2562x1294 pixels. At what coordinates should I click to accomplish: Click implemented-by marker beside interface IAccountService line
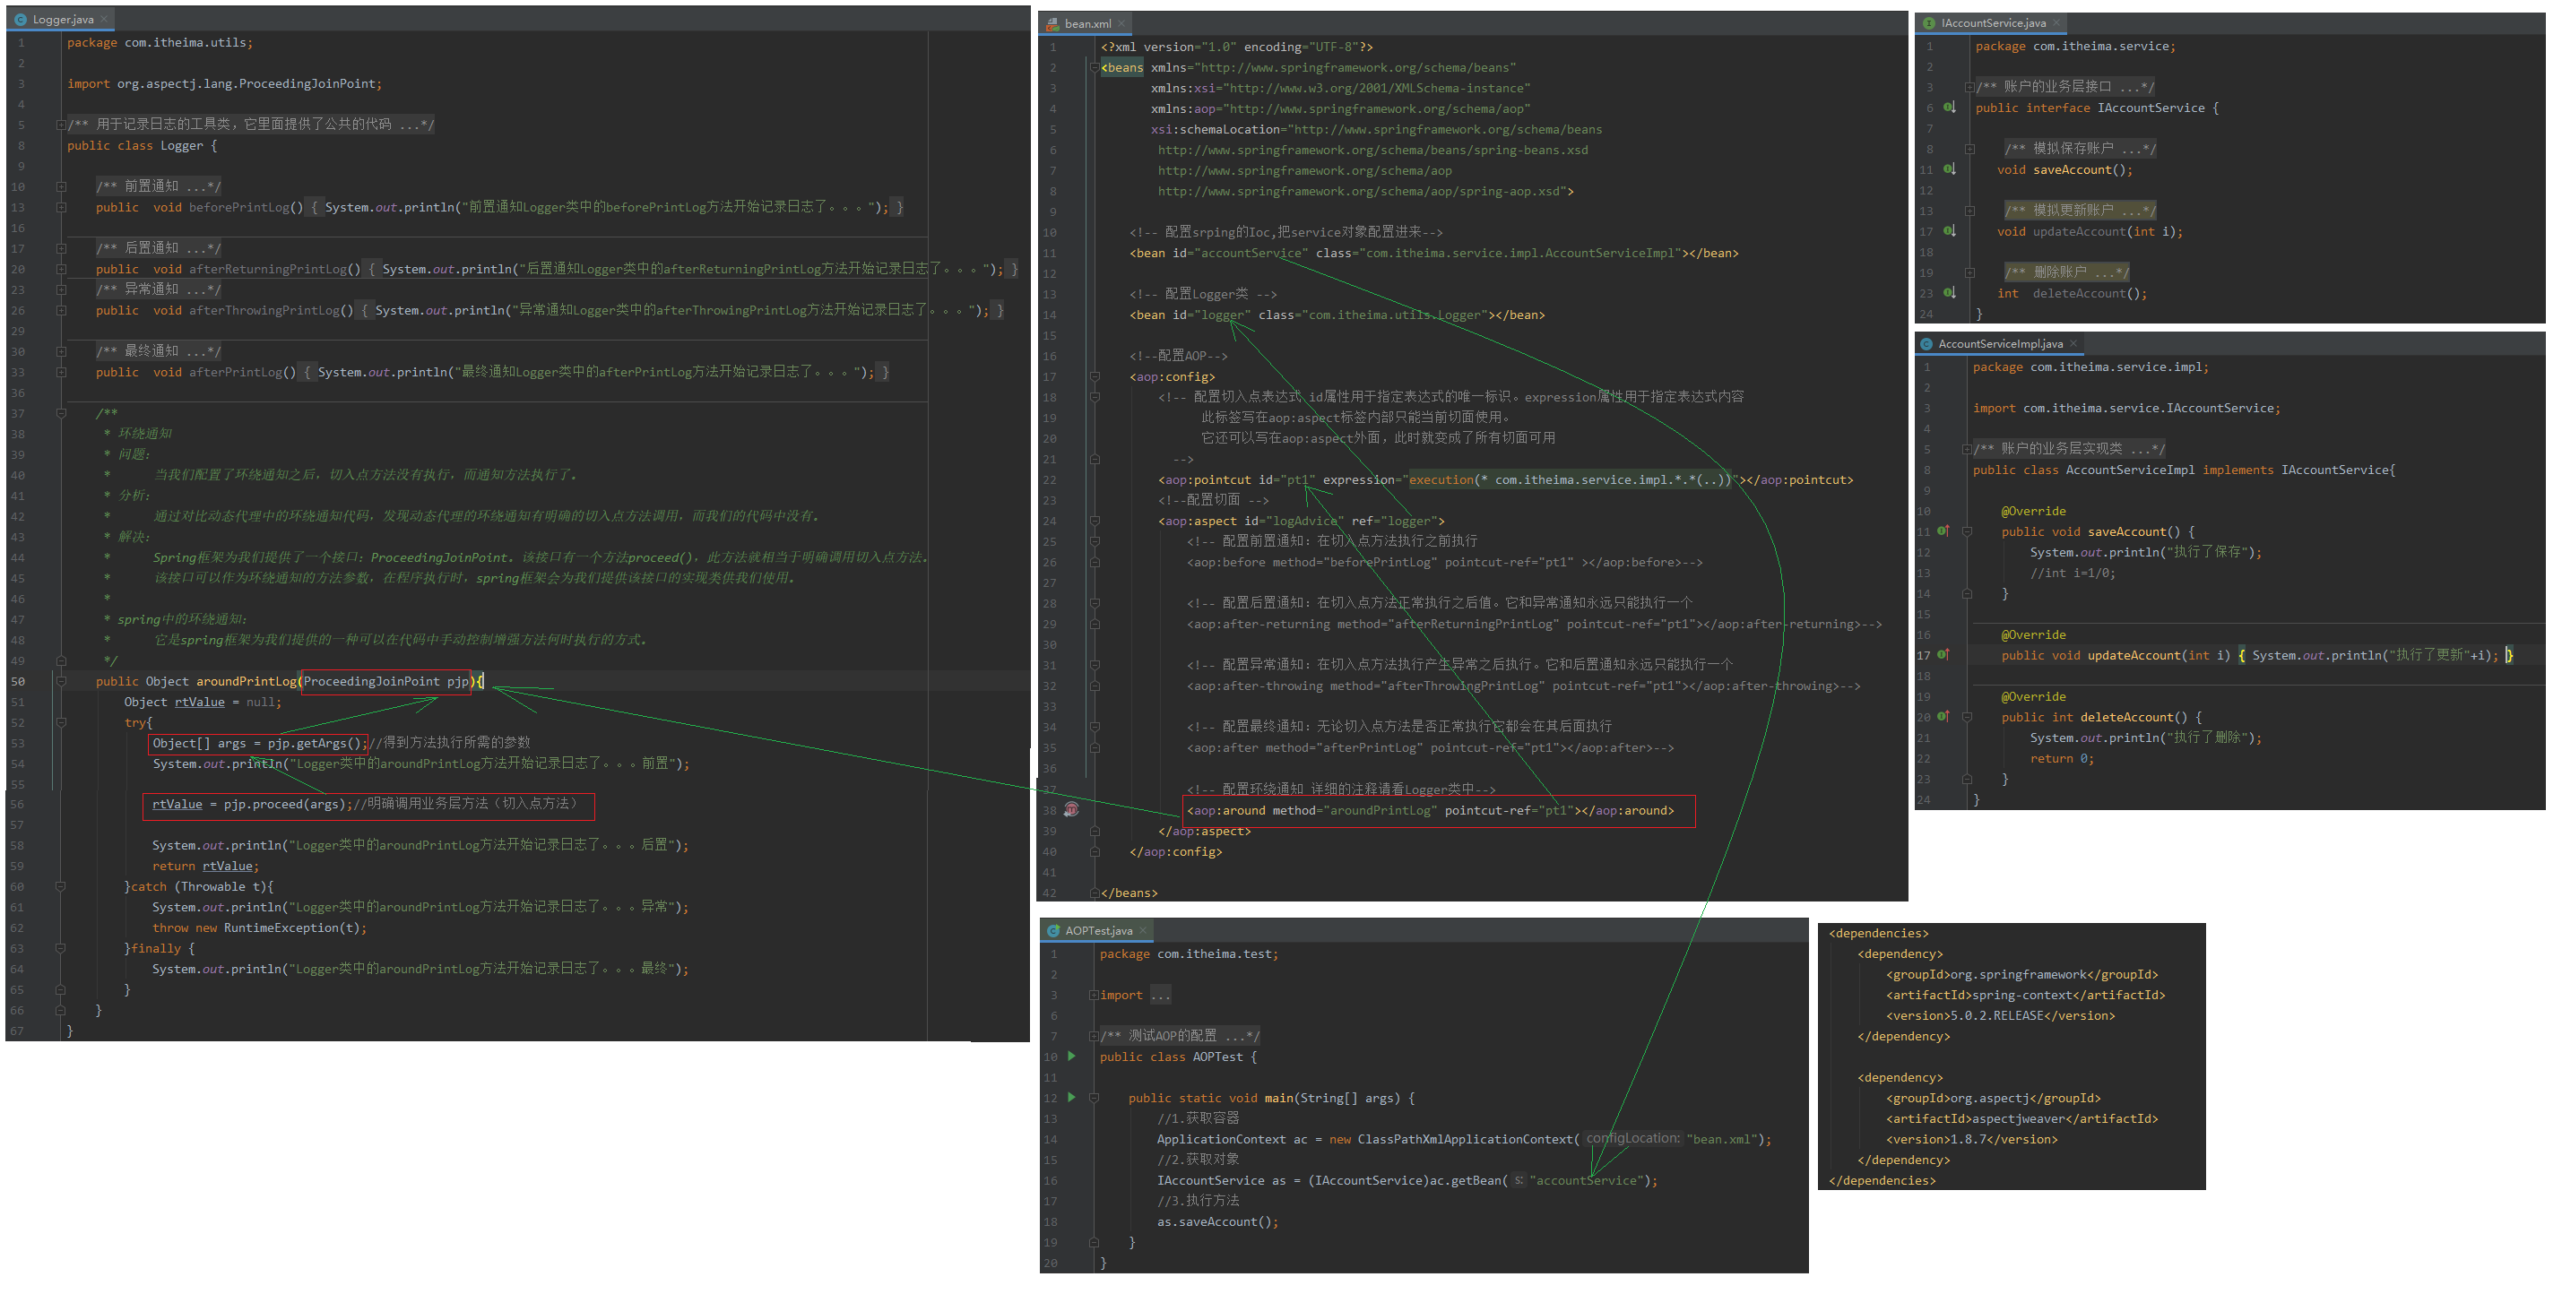(x=1950, y=108)
